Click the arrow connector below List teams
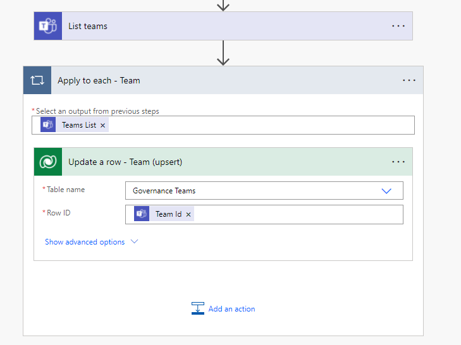This screenshot has height=345, width=461. click(x=223, y=53)
